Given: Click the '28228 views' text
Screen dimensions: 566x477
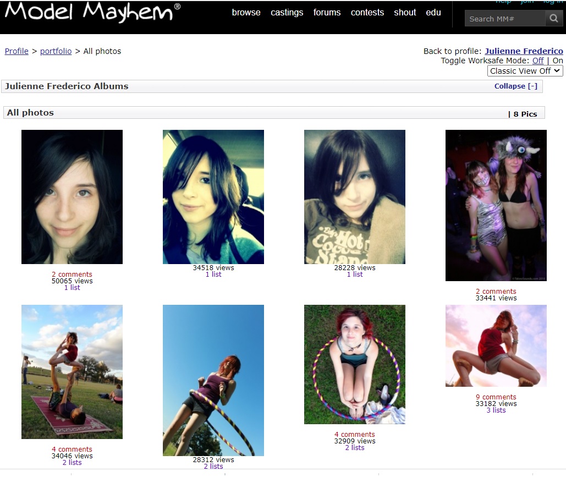Looking at the screenshot, I should tap(355, 268).
